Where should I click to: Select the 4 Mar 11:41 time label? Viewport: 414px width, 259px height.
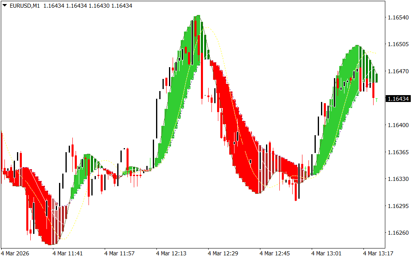point(68,253)
